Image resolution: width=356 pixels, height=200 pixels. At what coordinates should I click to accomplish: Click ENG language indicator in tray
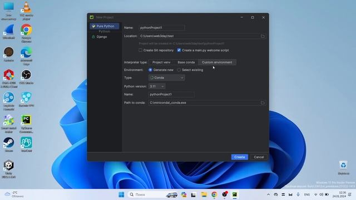click(307, 194)
